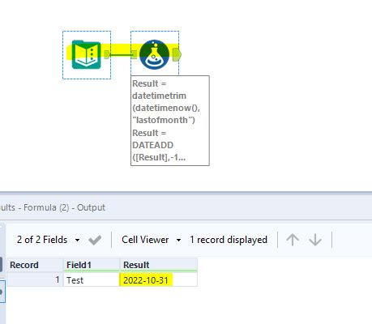Click the Text Input output anchor

[107, 54]
